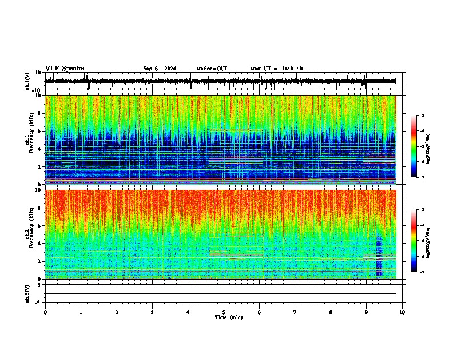The image size is (453, 350).
Task: Click the "Sep. 6 , 2024" date text
Action: coord(160,69)
